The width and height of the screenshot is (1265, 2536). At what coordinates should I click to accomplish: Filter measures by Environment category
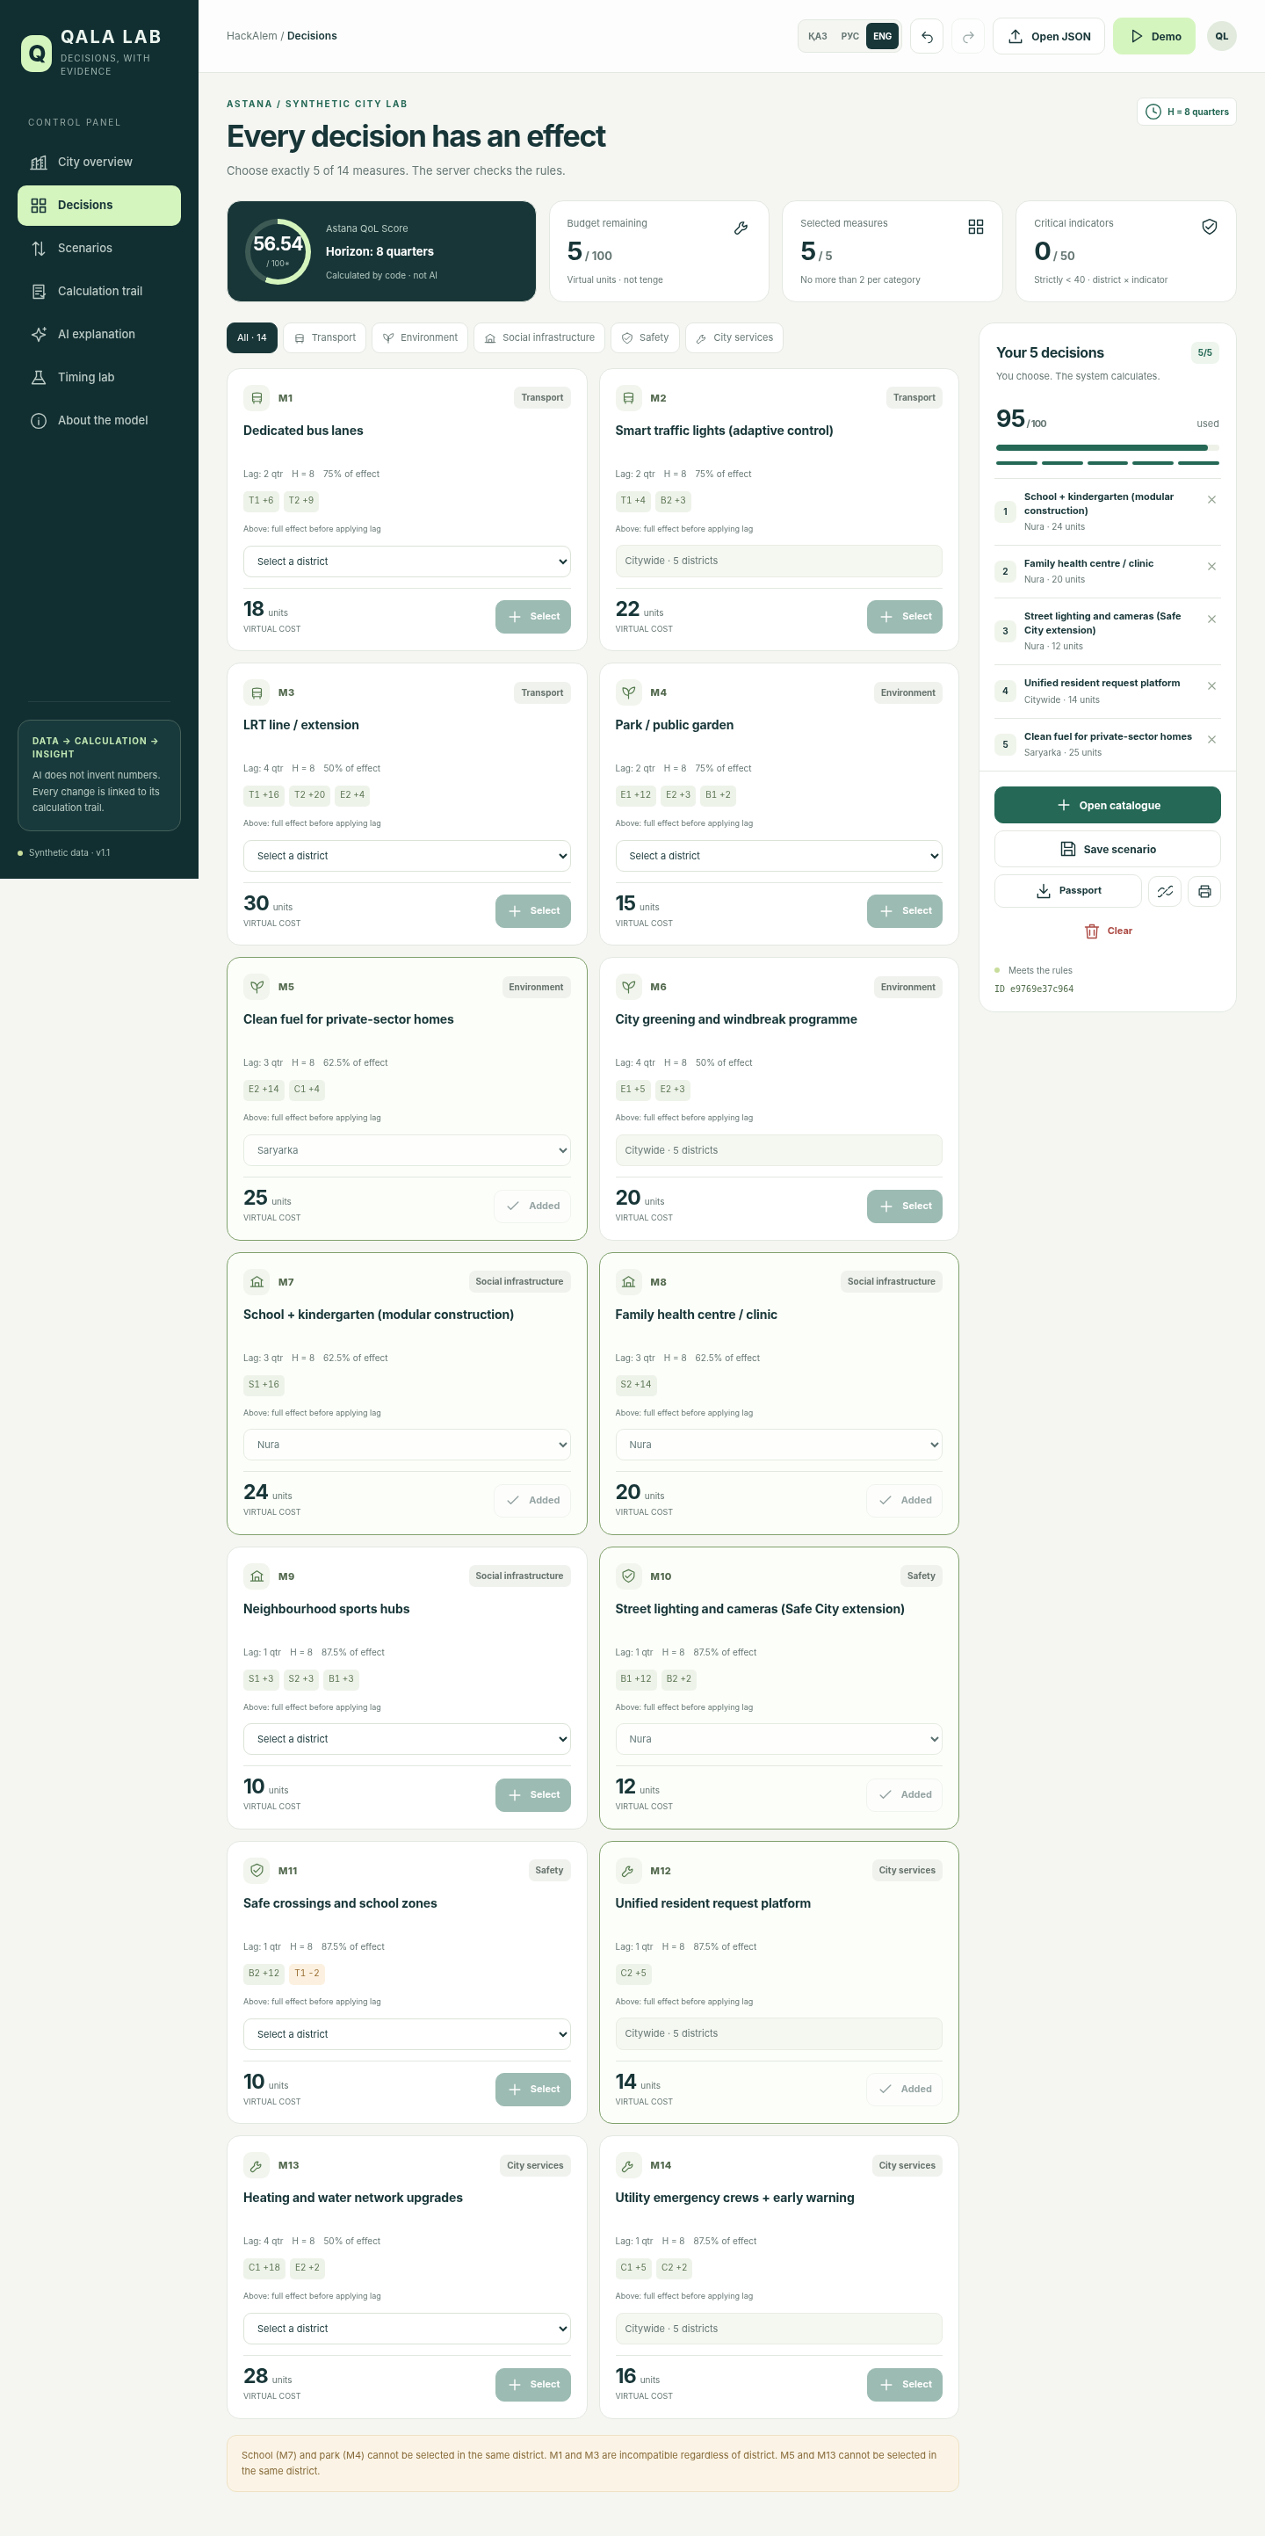421,337
